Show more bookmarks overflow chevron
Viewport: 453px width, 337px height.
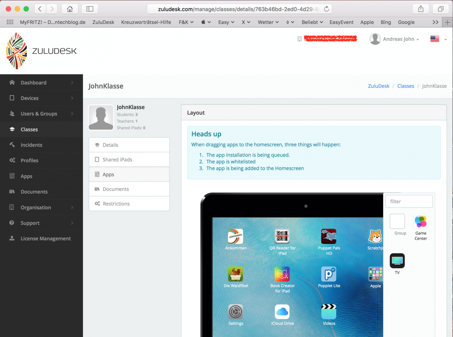click(x=435, y=22)
